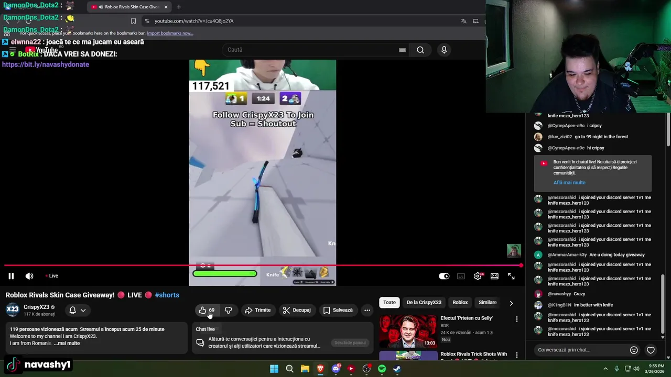The height and width of the screenshot is (377, 671).
Task: Open the Windows Start menu
Action: (x=274, y=369)
